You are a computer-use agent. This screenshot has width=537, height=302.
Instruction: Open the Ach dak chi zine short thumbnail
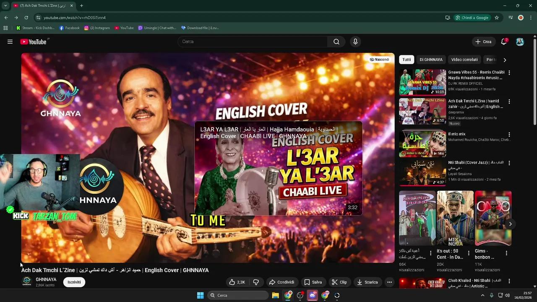417,218
